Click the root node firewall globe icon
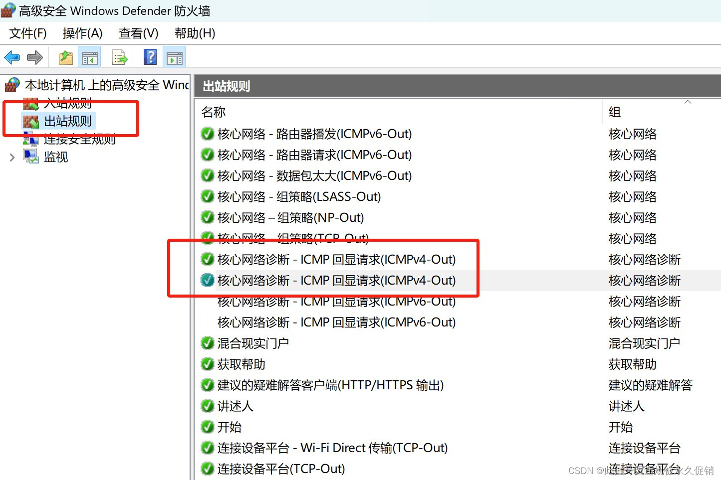Viewport: 721px width, 480px height. click(x=12, y=85)
